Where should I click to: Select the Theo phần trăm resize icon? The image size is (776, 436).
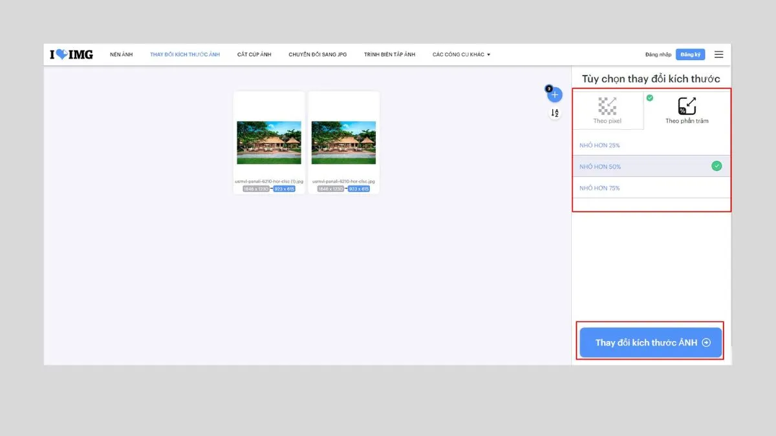point(687,107)
